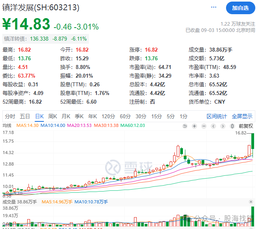
Task: Select the 15分 interval tab
Action: (x=156, y=116)
